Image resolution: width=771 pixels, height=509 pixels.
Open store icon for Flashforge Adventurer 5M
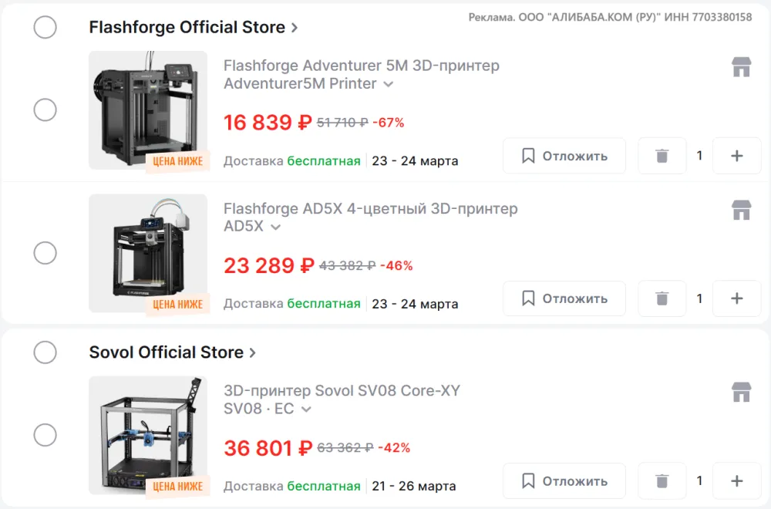tap(741, 67)
